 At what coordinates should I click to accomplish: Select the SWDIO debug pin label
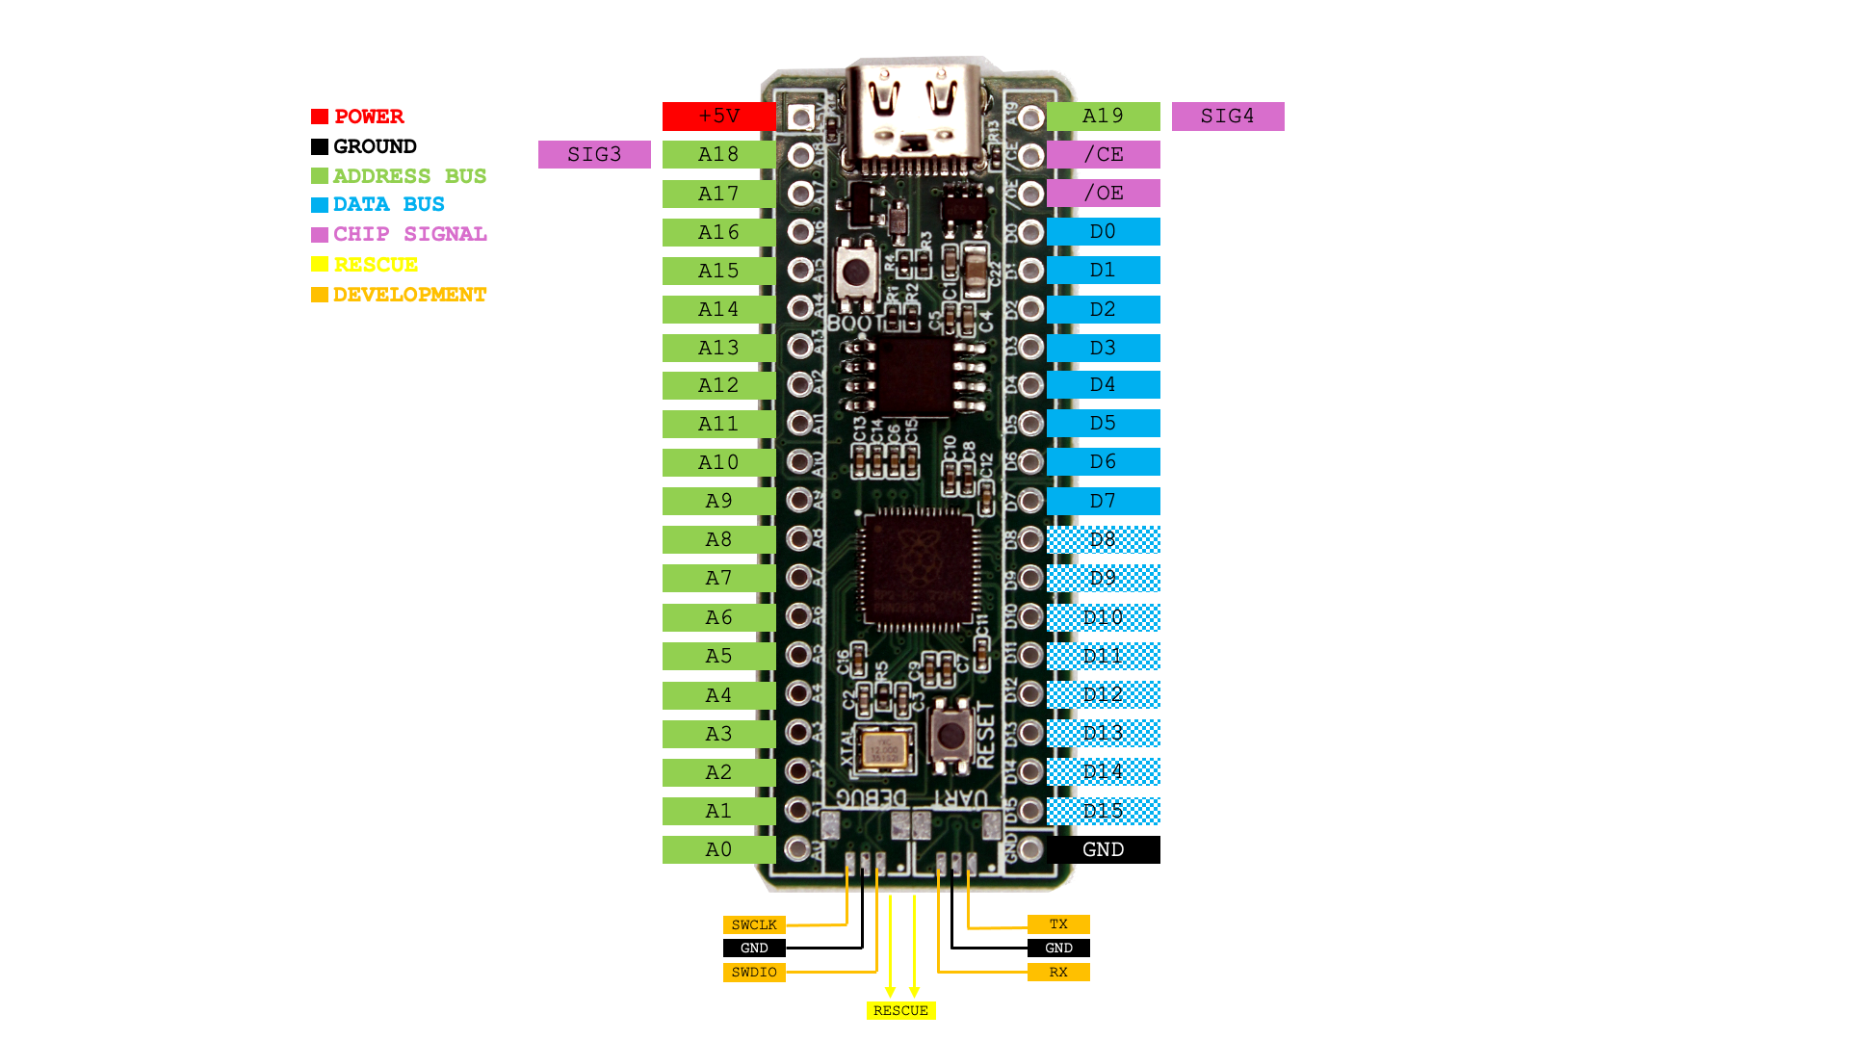point(750,973)
